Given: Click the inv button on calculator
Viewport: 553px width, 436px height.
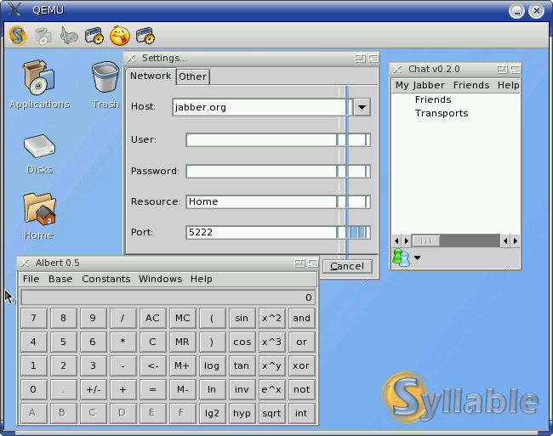Looking at the screenshot, I should 242,389.
